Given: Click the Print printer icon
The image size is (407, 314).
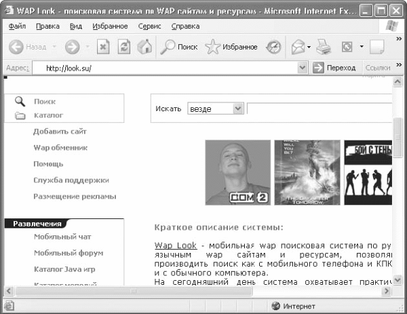Looking at the screenshot, I should 324,47.
